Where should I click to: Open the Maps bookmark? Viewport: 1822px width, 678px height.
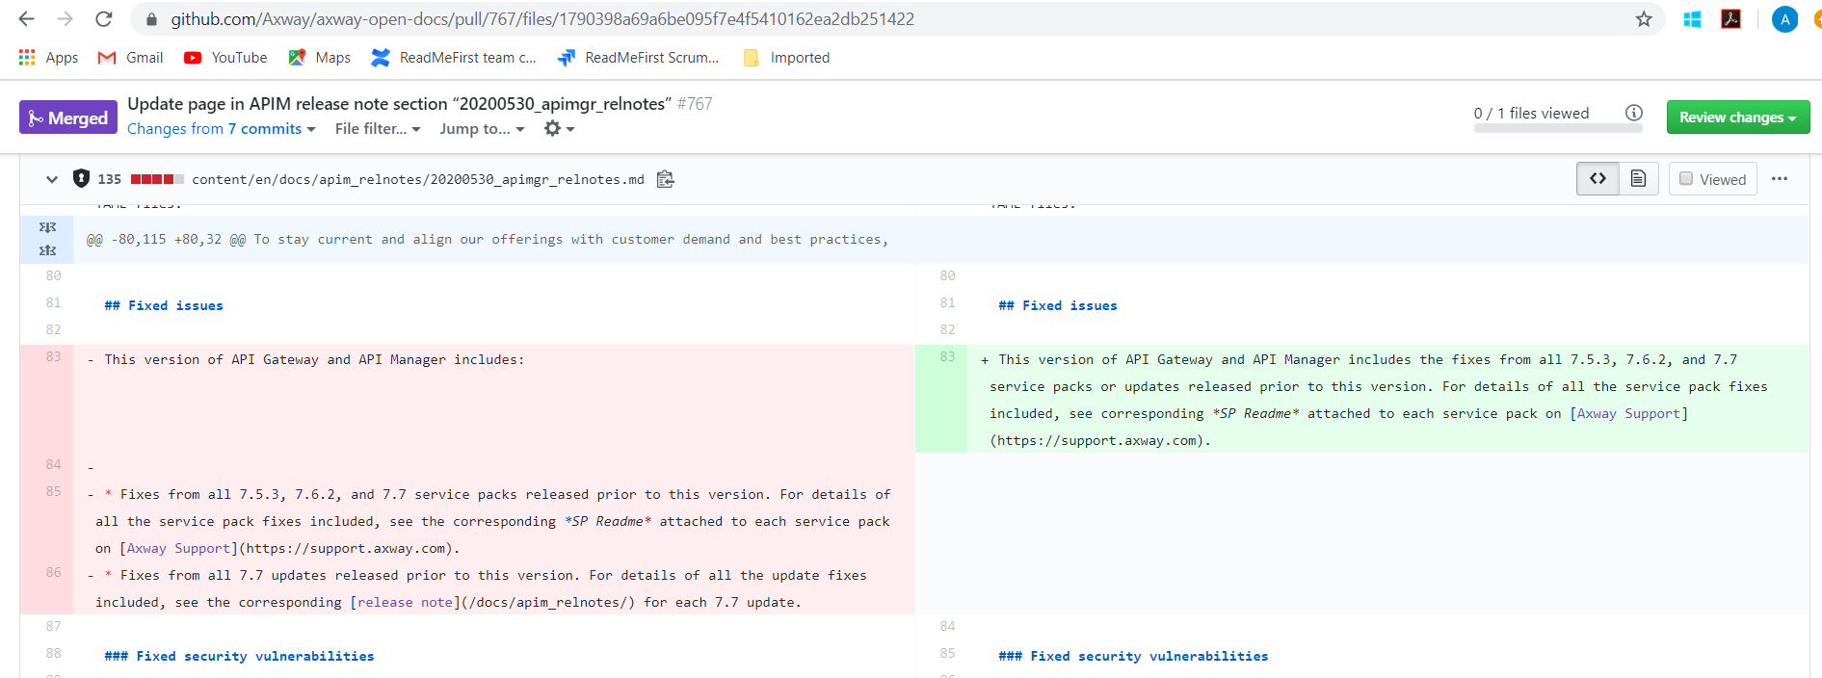[x=319, y=58]
